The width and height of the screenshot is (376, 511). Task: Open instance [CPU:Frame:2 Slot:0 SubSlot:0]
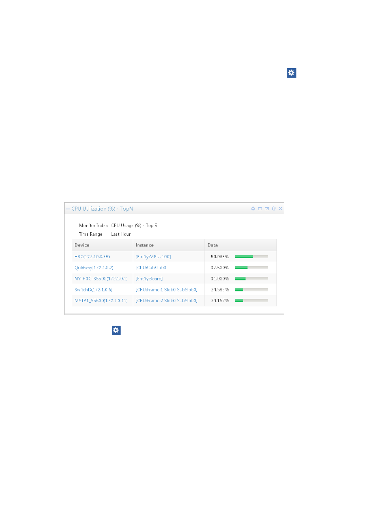click(x=167, y=301)
